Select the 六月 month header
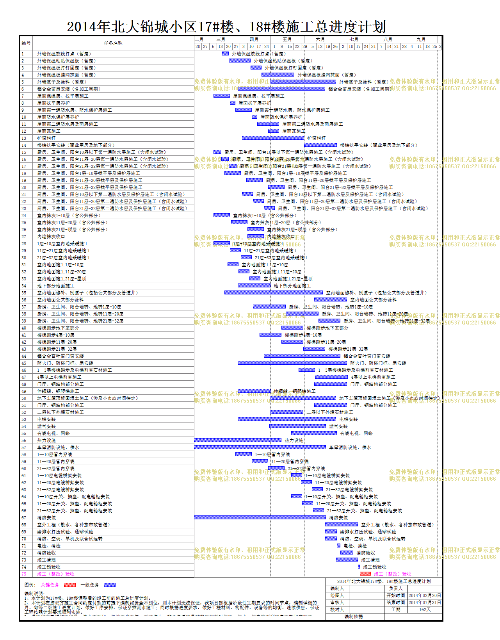Viewport: 500px width, 640px height. click(320, 39)
